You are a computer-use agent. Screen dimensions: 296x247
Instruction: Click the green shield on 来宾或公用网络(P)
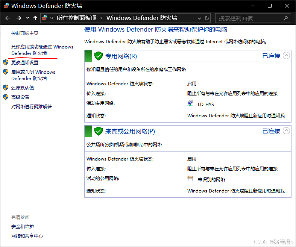pos(98,131)
